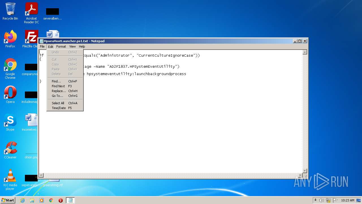Open Windows Explorer folder in taskbar
362x204 pixels.
pos(32,200)
